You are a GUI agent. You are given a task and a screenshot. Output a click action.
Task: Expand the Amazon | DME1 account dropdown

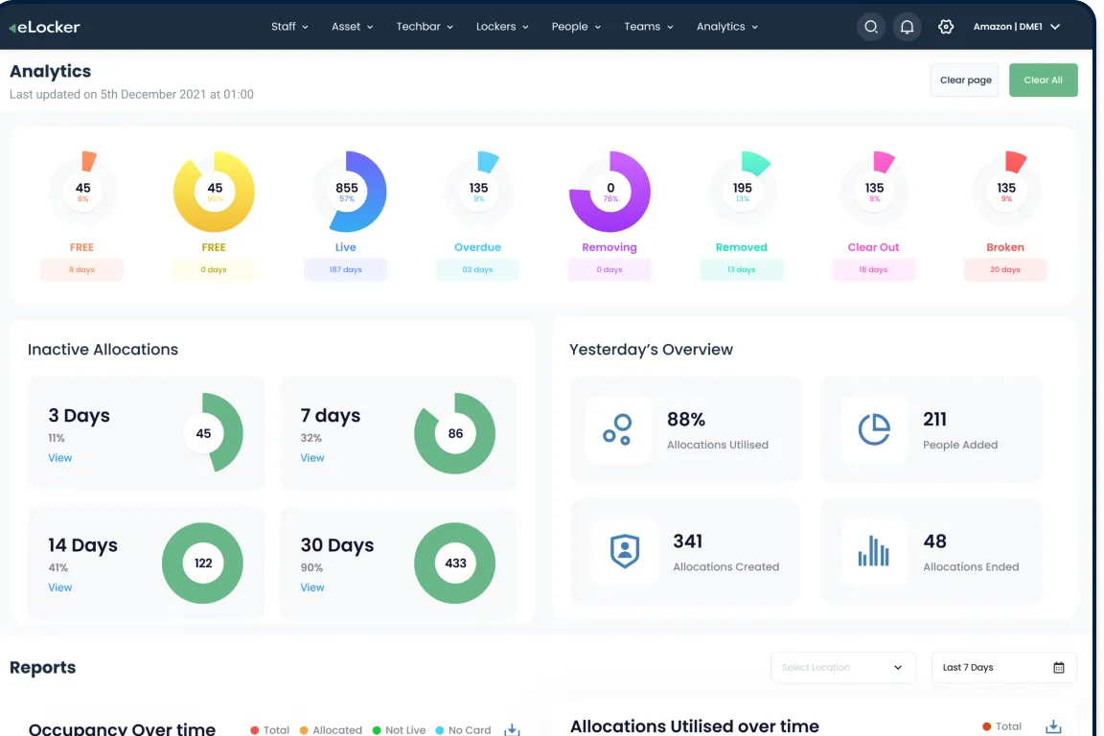coord(1016,27)
